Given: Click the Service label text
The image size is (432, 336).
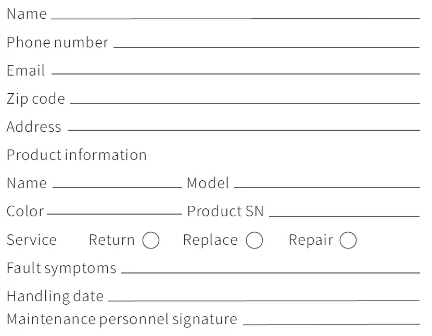Looking at the screenshot, I should point(31,240).
